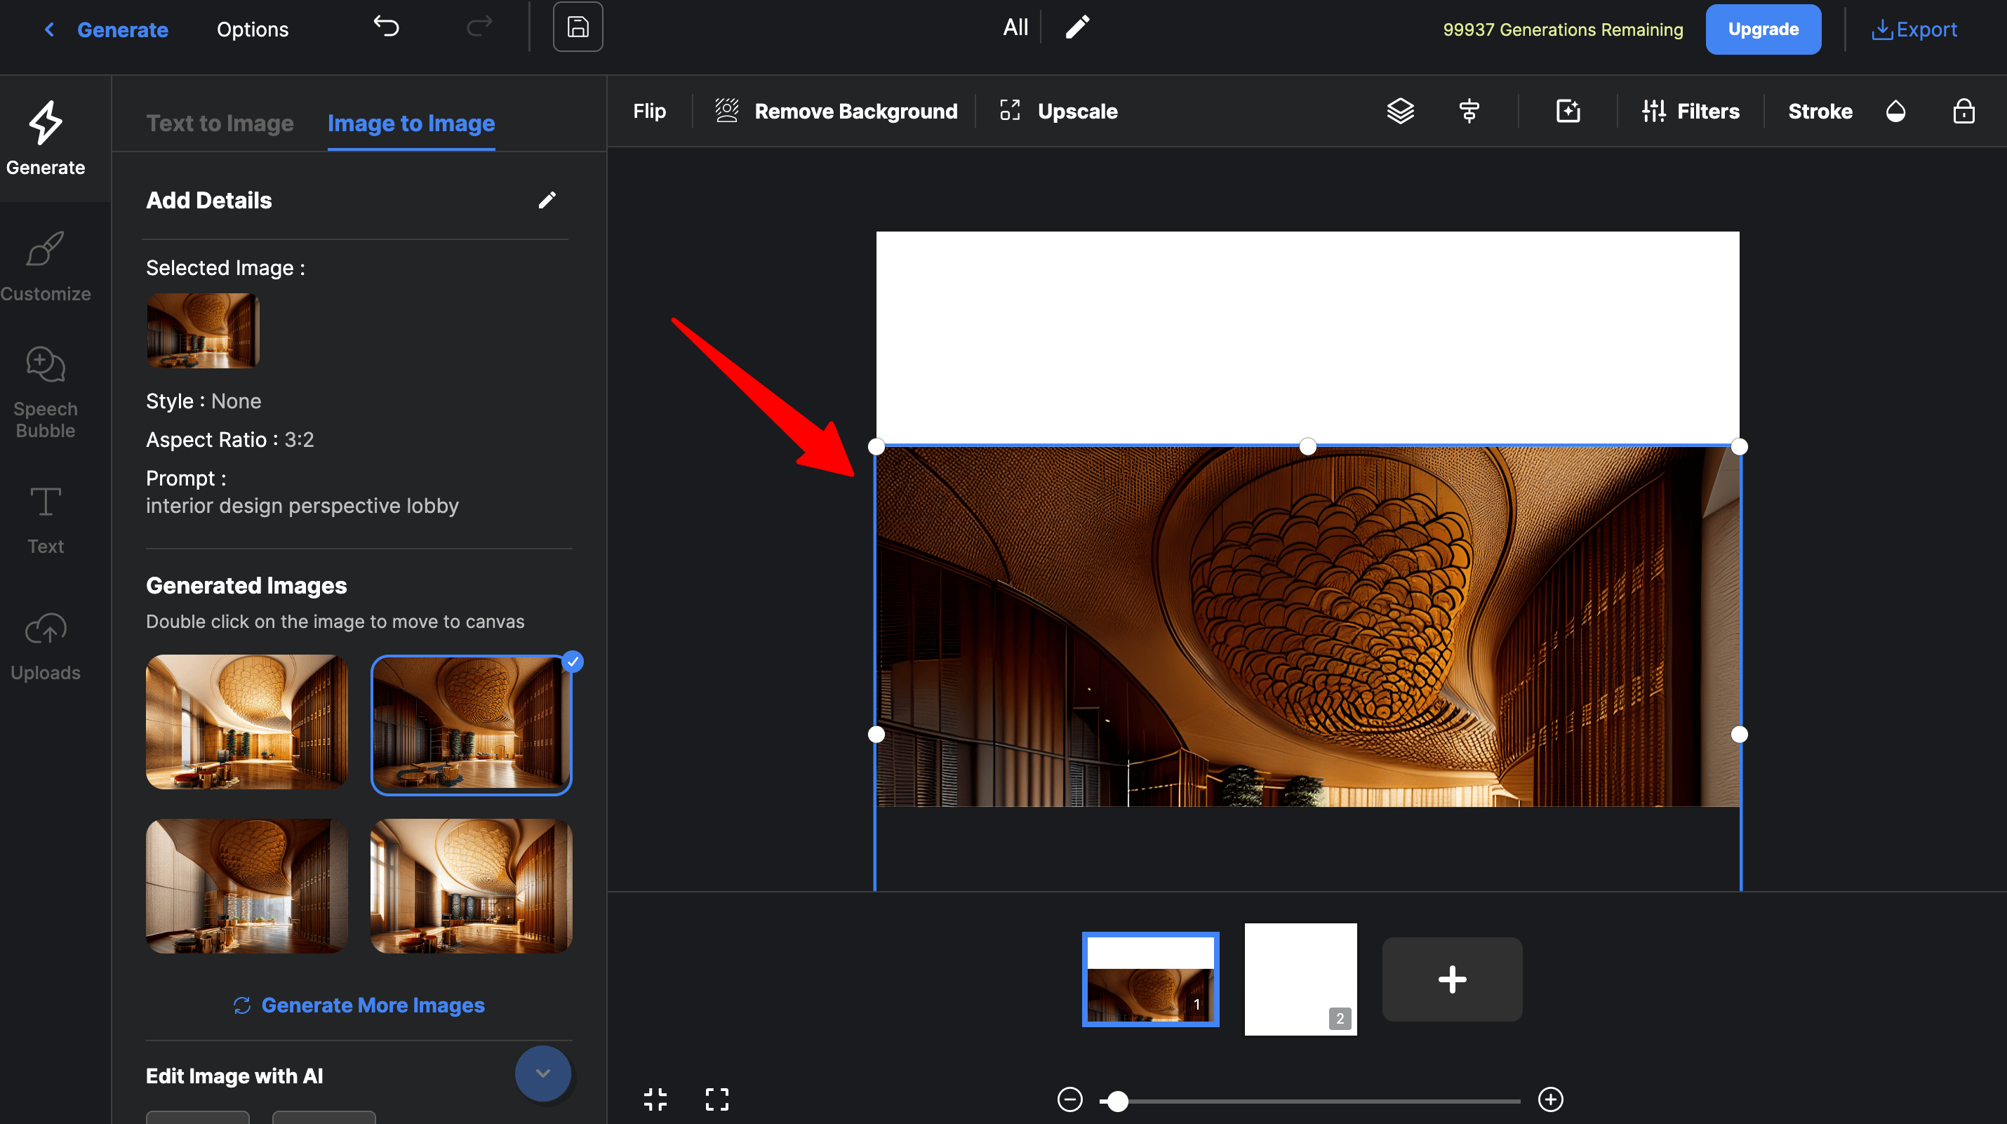The image size is (2007, 1124).
Task: Click the All label in header
Action: [x=1015, y=27]
